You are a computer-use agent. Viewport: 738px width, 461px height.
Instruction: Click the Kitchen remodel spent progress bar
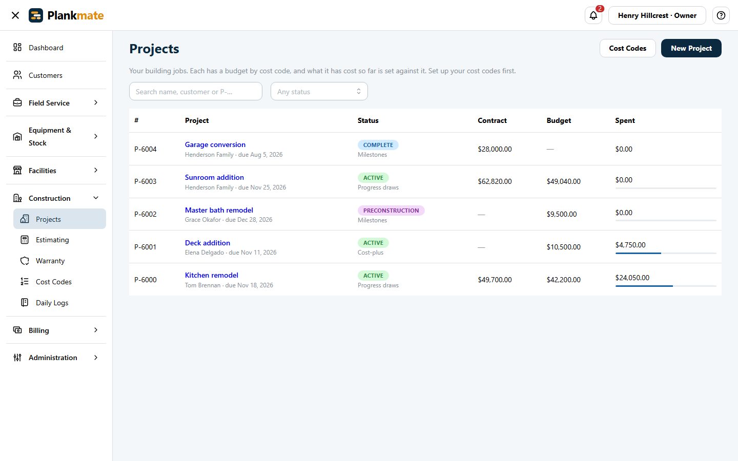(x=666, y=286)
